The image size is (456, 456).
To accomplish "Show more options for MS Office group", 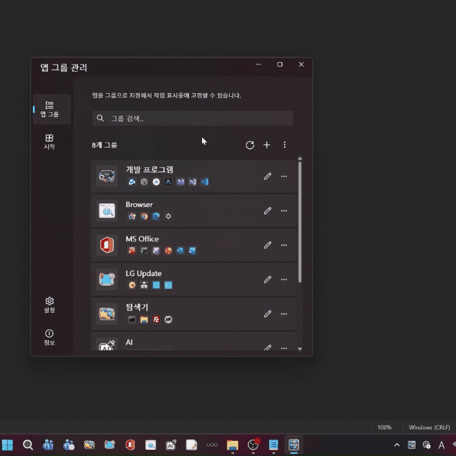I will [284, 245].
